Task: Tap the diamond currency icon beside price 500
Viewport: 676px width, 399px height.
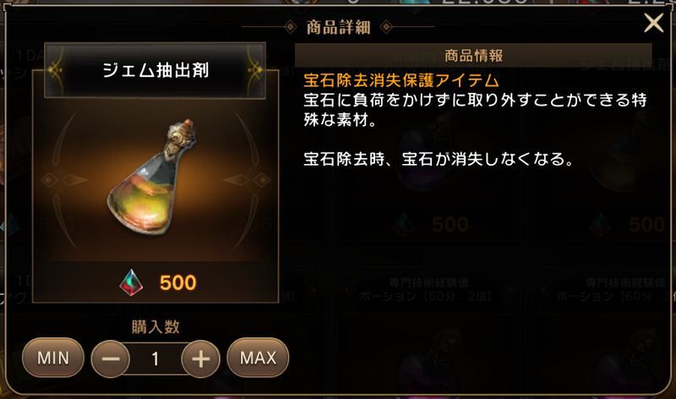Action: 131,282
